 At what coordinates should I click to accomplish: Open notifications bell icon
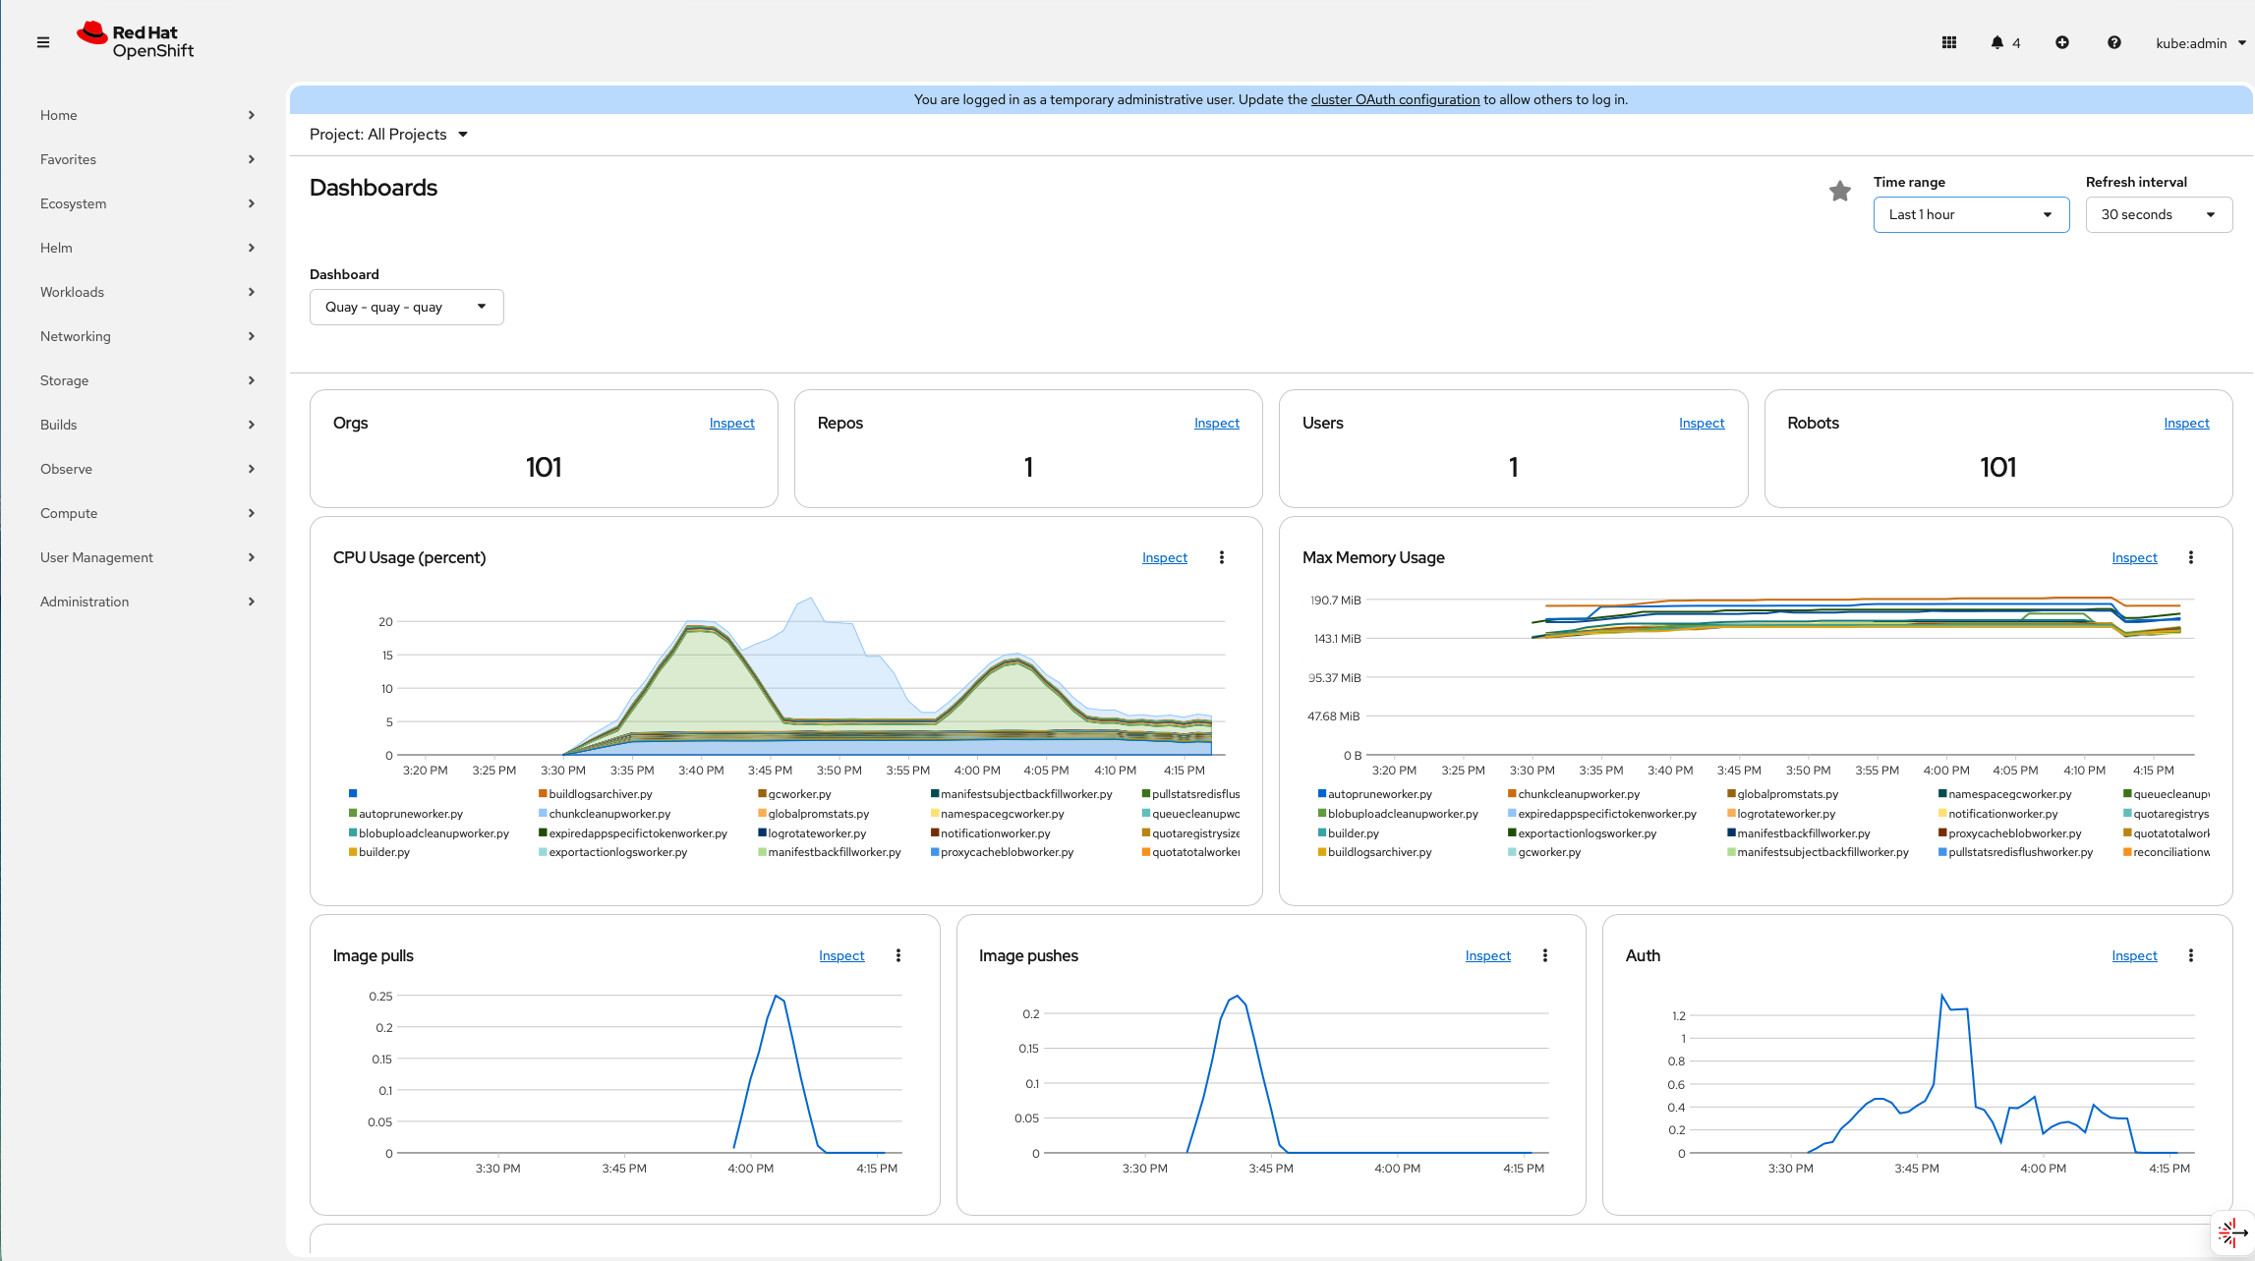1996,42
